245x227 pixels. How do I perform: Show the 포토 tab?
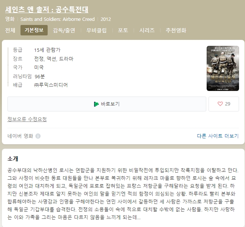[123, 30]
